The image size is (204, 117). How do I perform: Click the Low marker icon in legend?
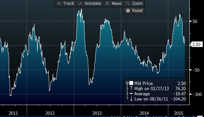(131, 99)
